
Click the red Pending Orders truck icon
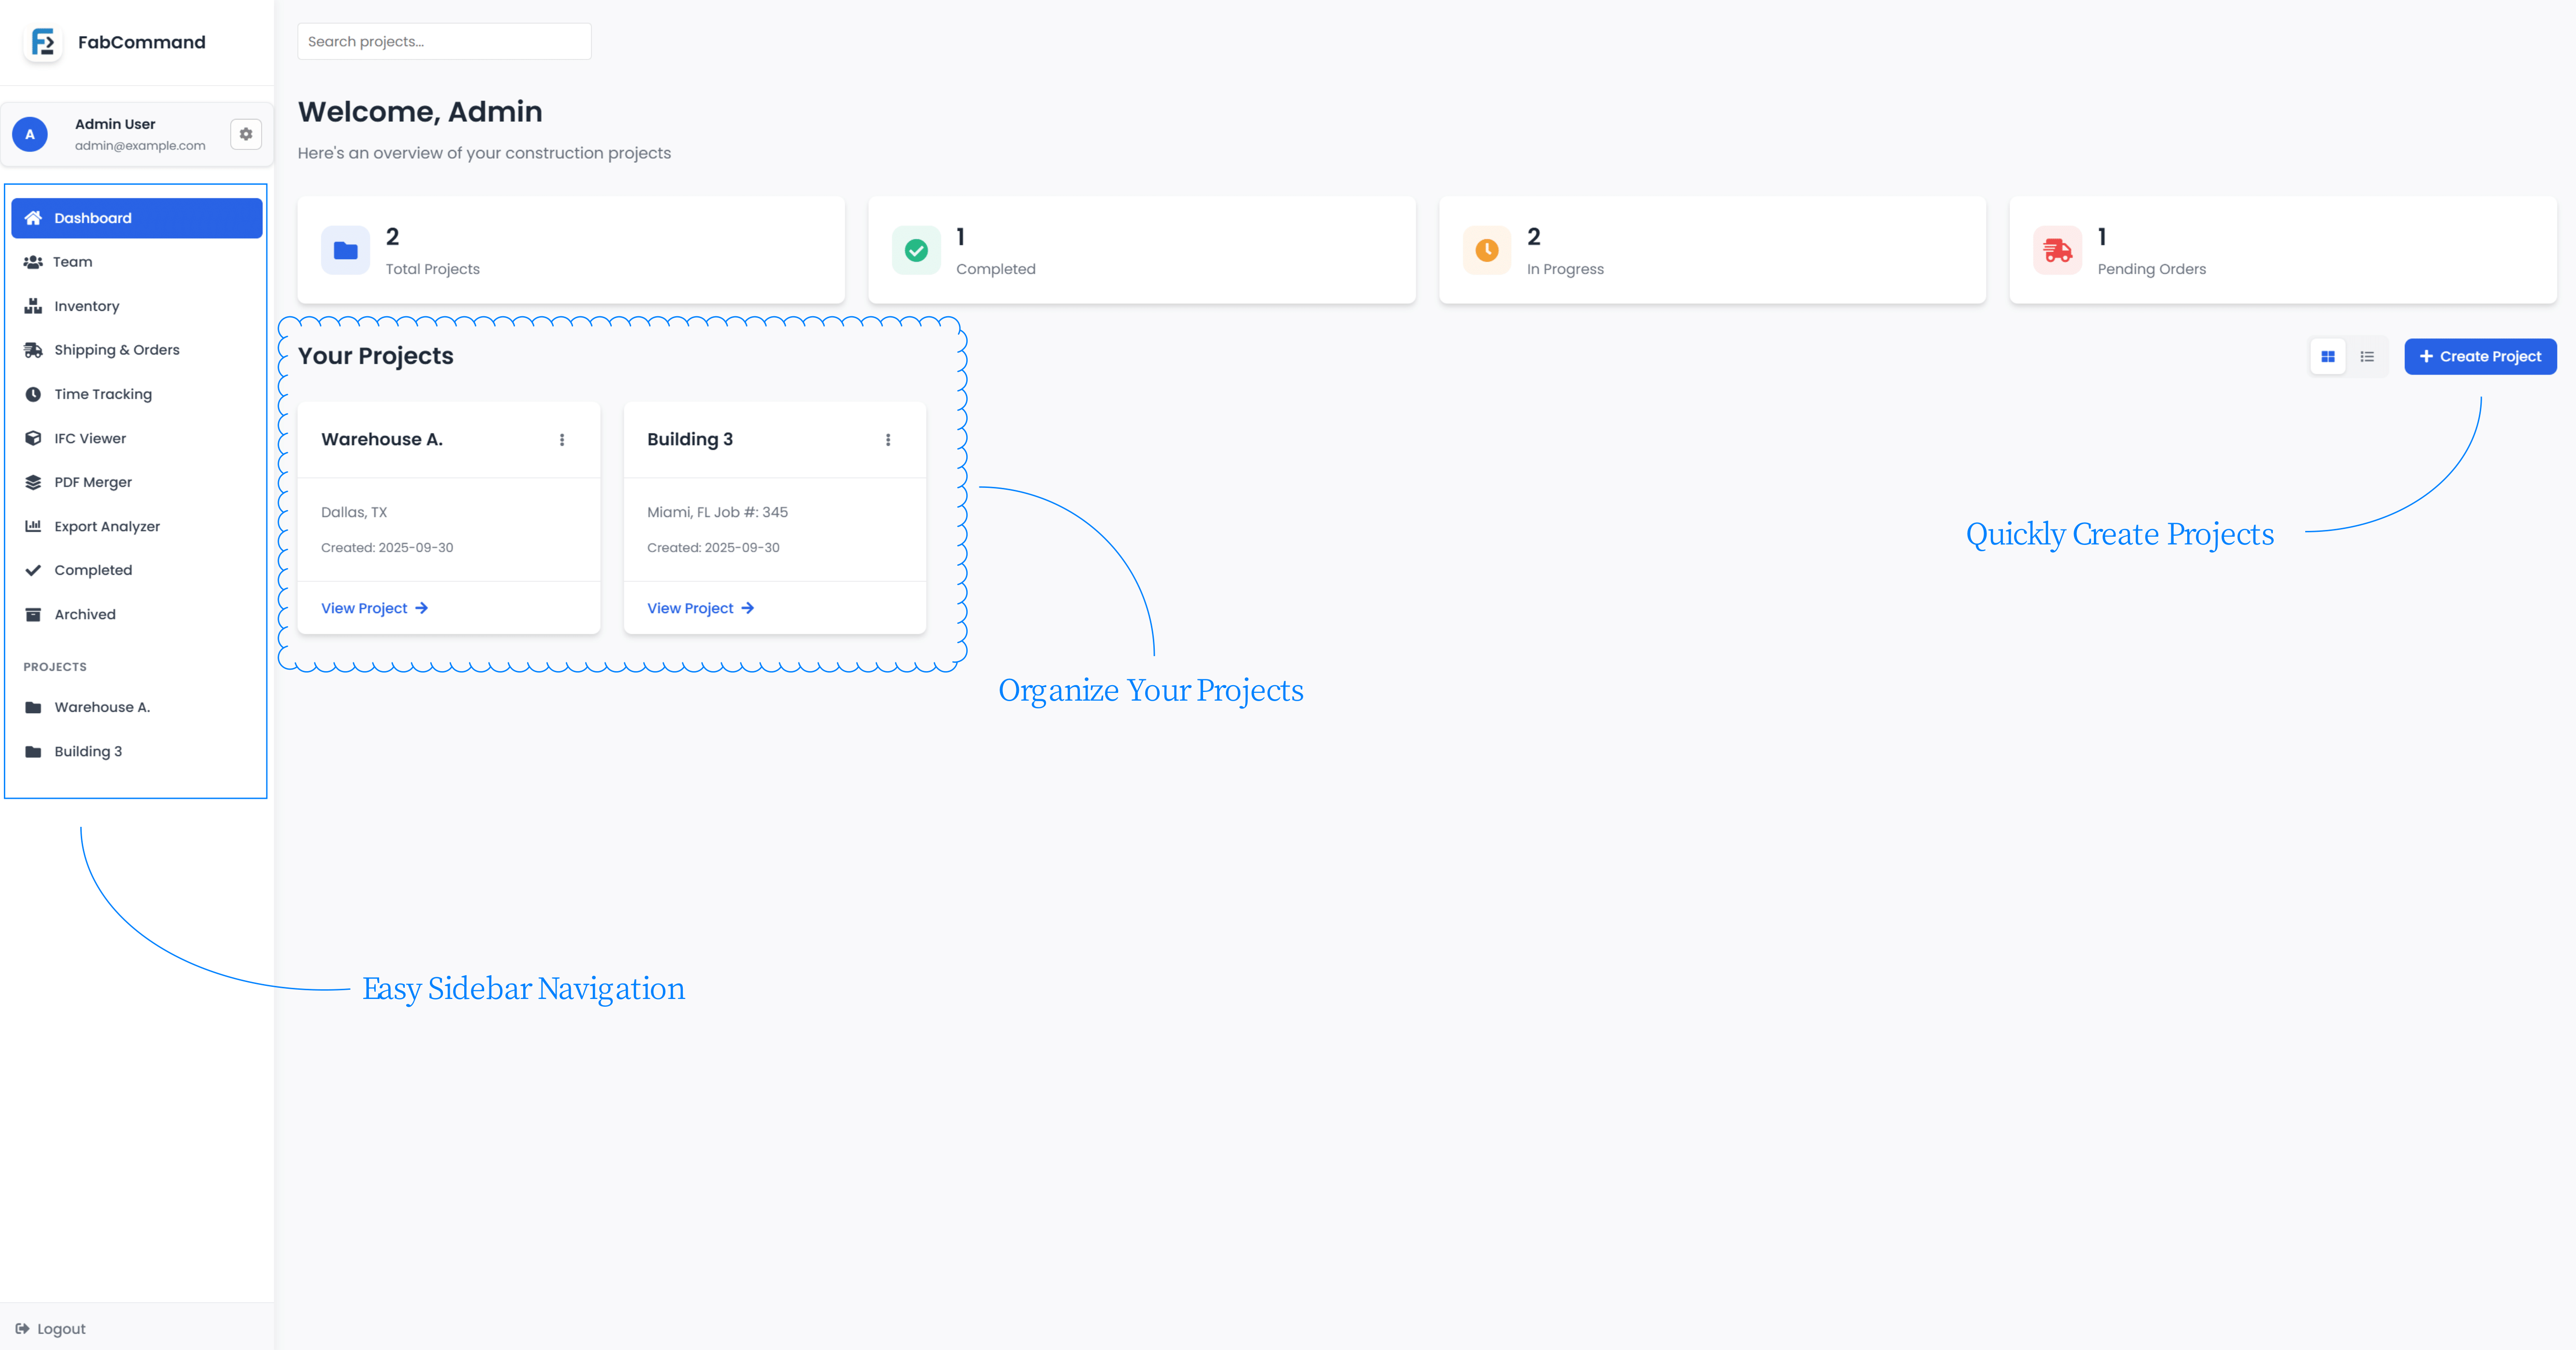pyautogui.click(x=2057, y=250)
